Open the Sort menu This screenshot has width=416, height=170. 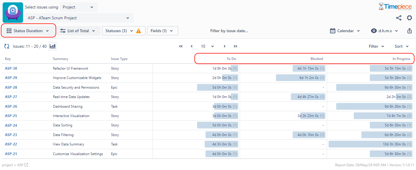coord(401,46)
